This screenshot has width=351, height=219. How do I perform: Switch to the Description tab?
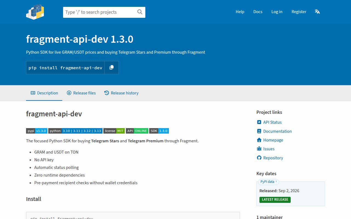pyautogui.click(x=44, y=93)
